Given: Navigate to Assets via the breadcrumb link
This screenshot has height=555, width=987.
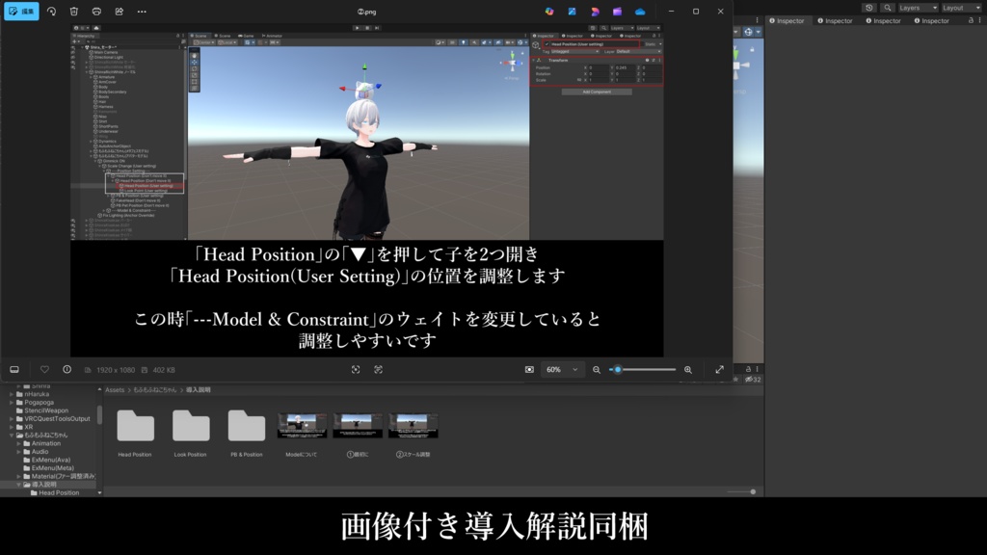Looking at the screenshot, I should coord(114,388).
